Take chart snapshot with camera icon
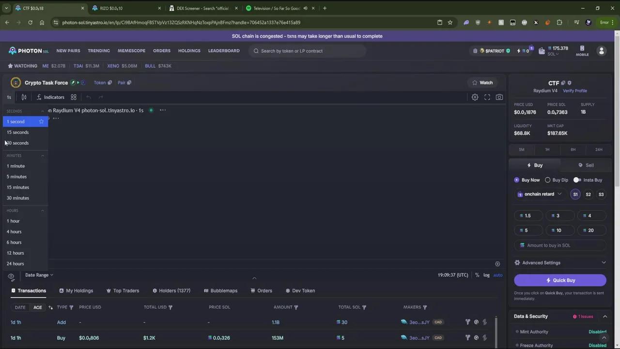Image resolution: width=620 pixels, height=349 pixels. [499, 97]
